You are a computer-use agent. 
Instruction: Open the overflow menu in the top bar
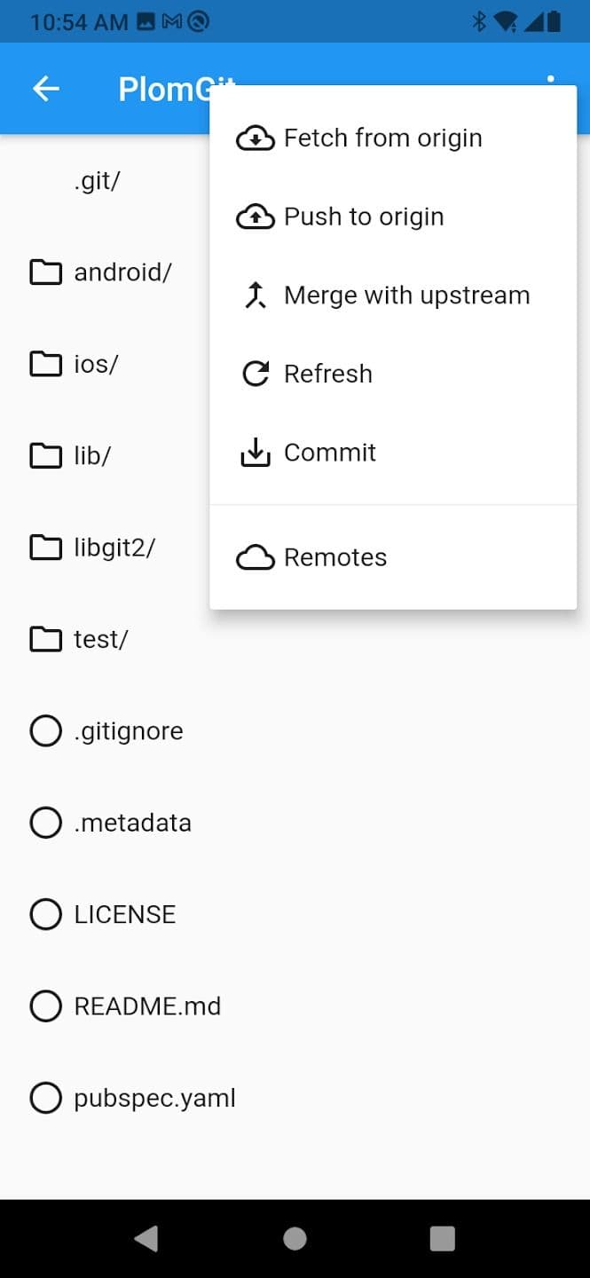pyautogui.click(x=551, y=88)
